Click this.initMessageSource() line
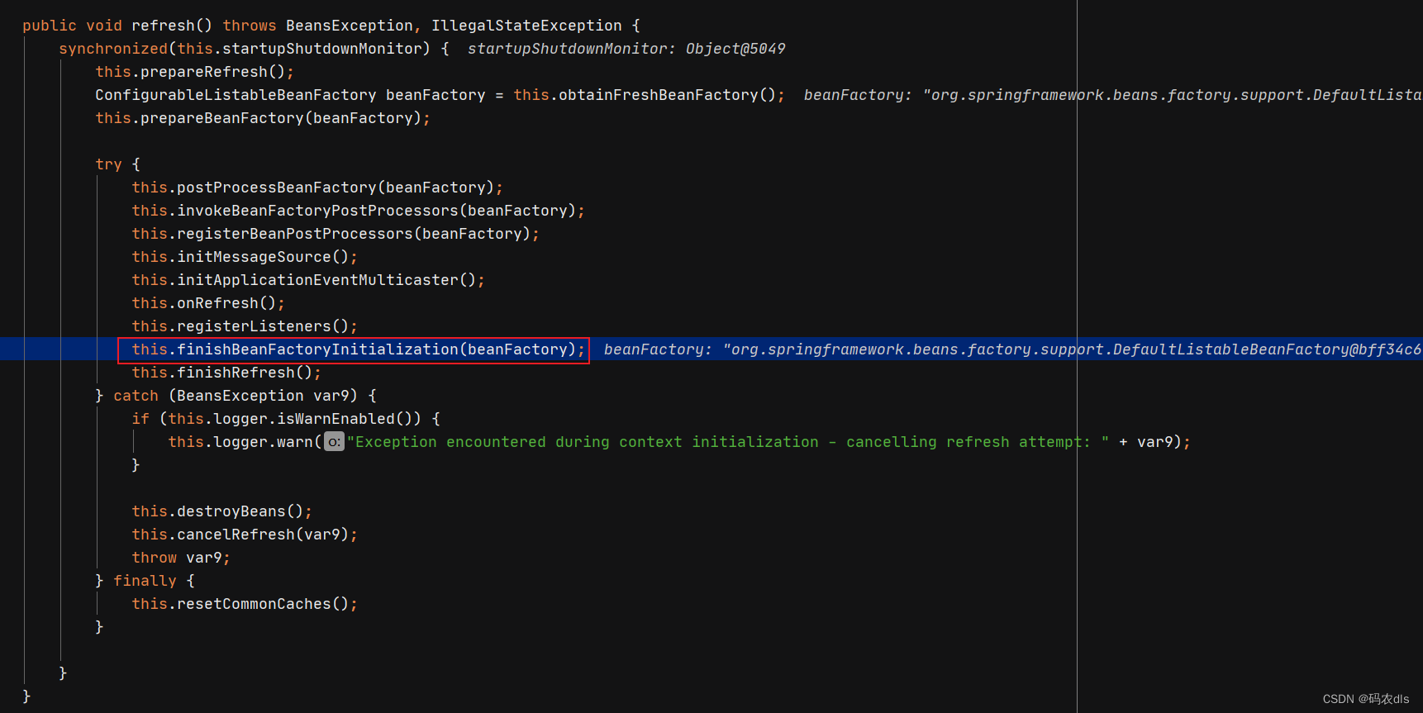The image size is (1423, 713). (x=245, y=257)
